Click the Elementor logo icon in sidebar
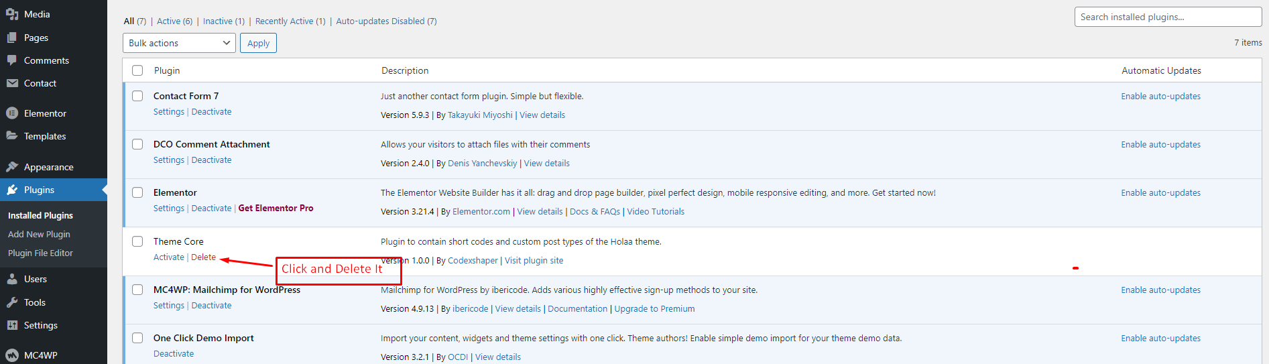The height and width of the screenshot is (364, 1269). 12,113
